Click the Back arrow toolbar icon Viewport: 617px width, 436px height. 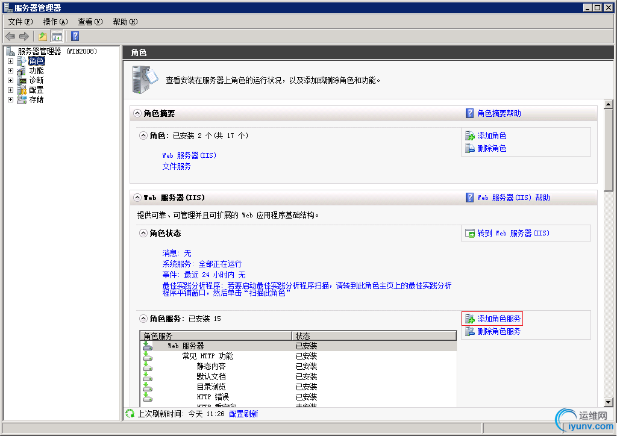[x=10, y=37]
